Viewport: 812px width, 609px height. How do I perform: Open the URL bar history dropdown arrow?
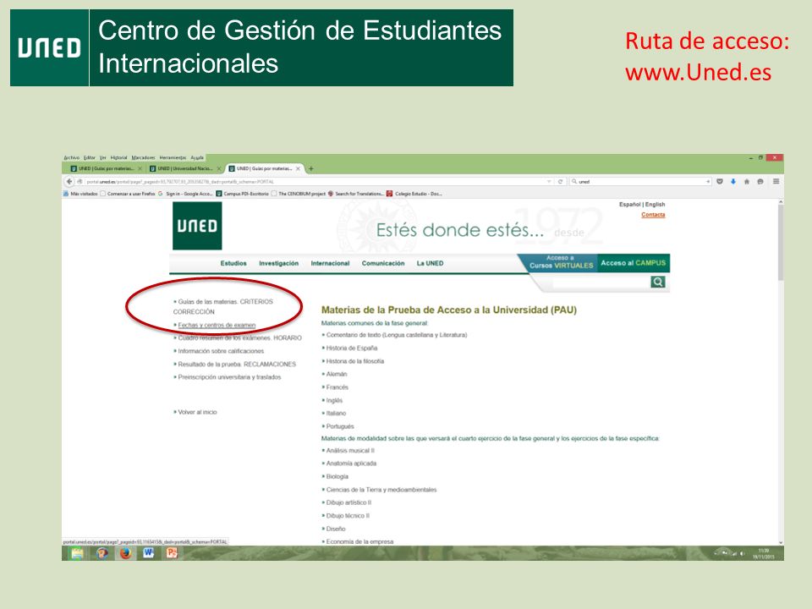coord(549,182)
